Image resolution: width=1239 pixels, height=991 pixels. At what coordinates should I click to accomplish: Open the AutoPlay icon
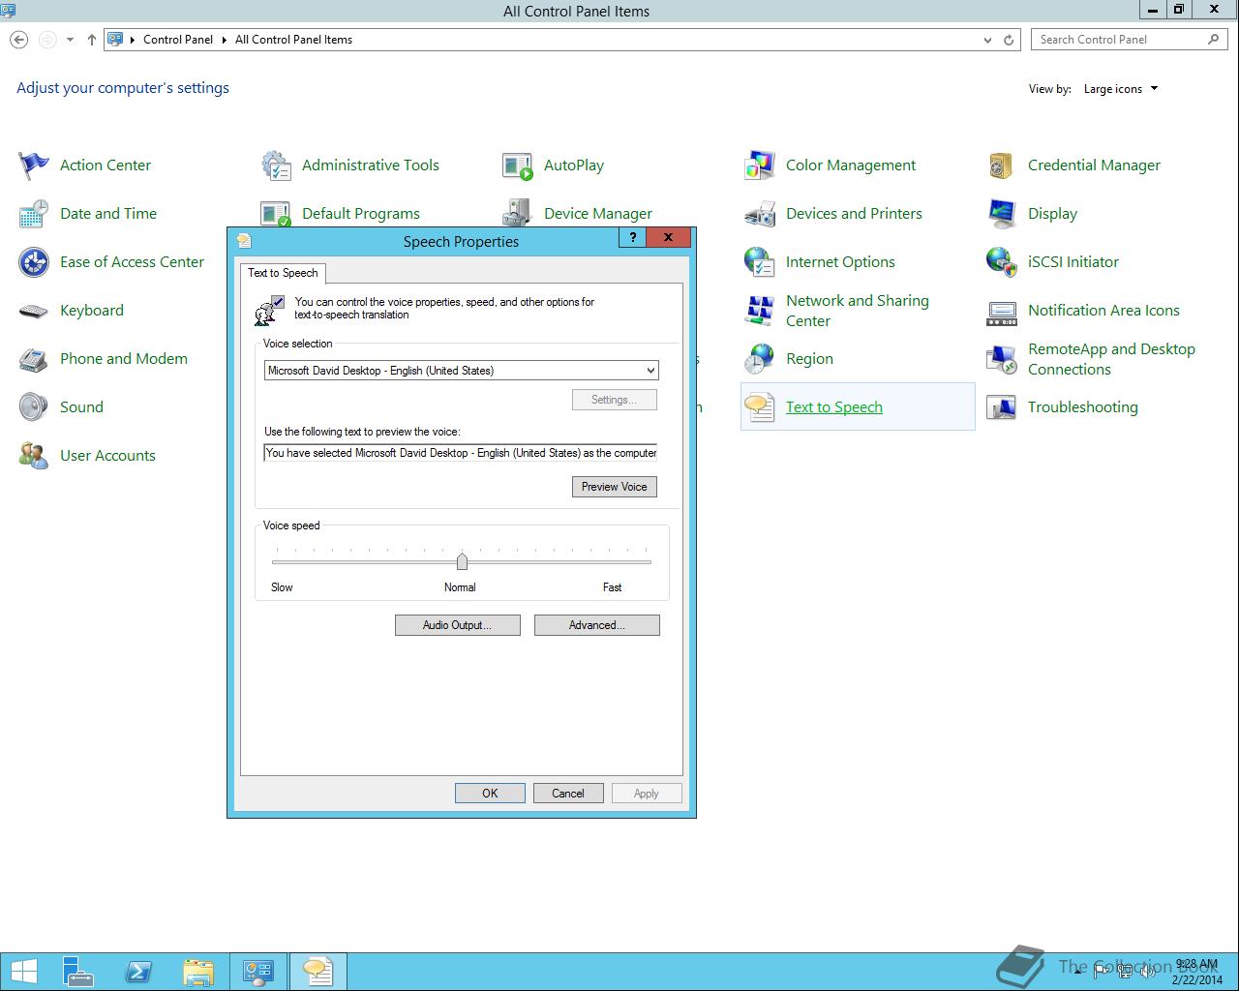click(x=518, y=165)
